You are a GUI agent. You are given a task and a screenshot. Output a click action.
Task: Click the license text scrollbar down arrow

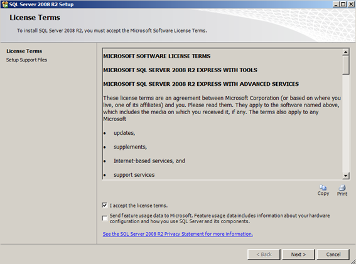coord(345,176)
